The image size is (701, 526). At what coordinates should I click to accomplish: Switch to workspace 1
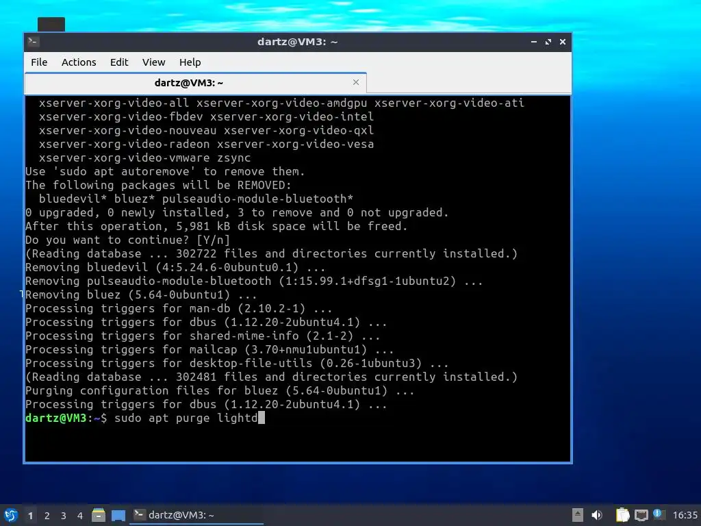(x=30, y=516)
